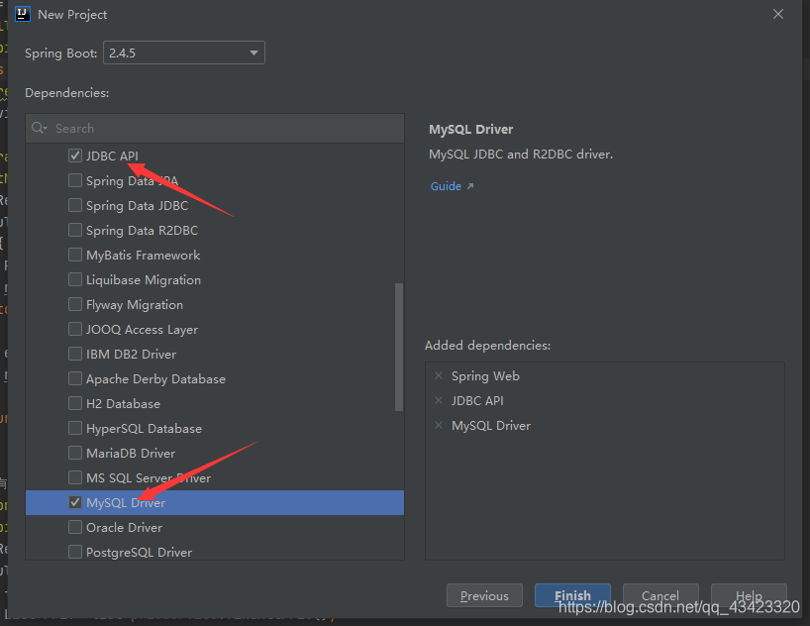Uncheck the JDBC API checkbox
The height and width of the screenshot is (626, 810).
[75, 156]
